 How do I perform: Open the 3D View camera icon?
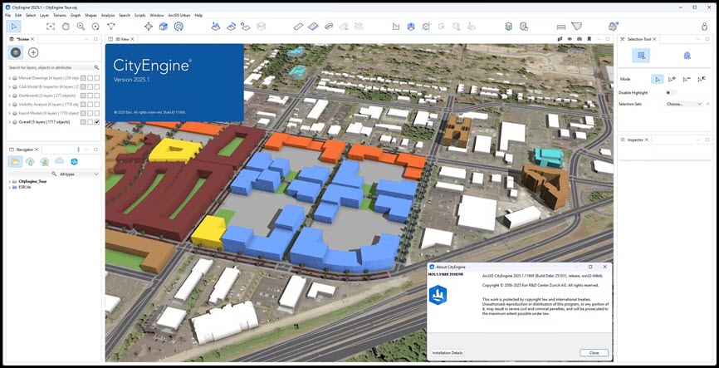point(580,39)
